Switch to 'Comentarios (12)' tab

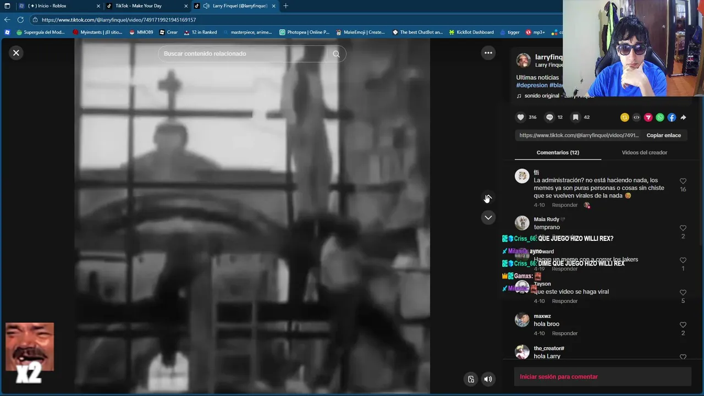click(558, 152)
